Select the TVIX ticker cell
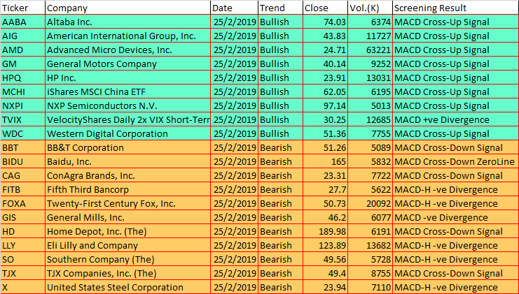The image size is (519, 294). tap(23, 119)
